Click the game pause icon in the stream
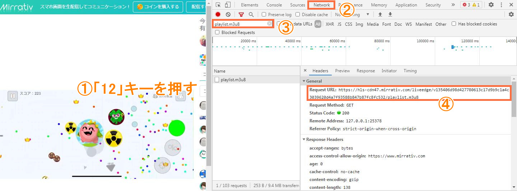Image resolution: width=517 pixels, height=191 pixels. [13, 96]
